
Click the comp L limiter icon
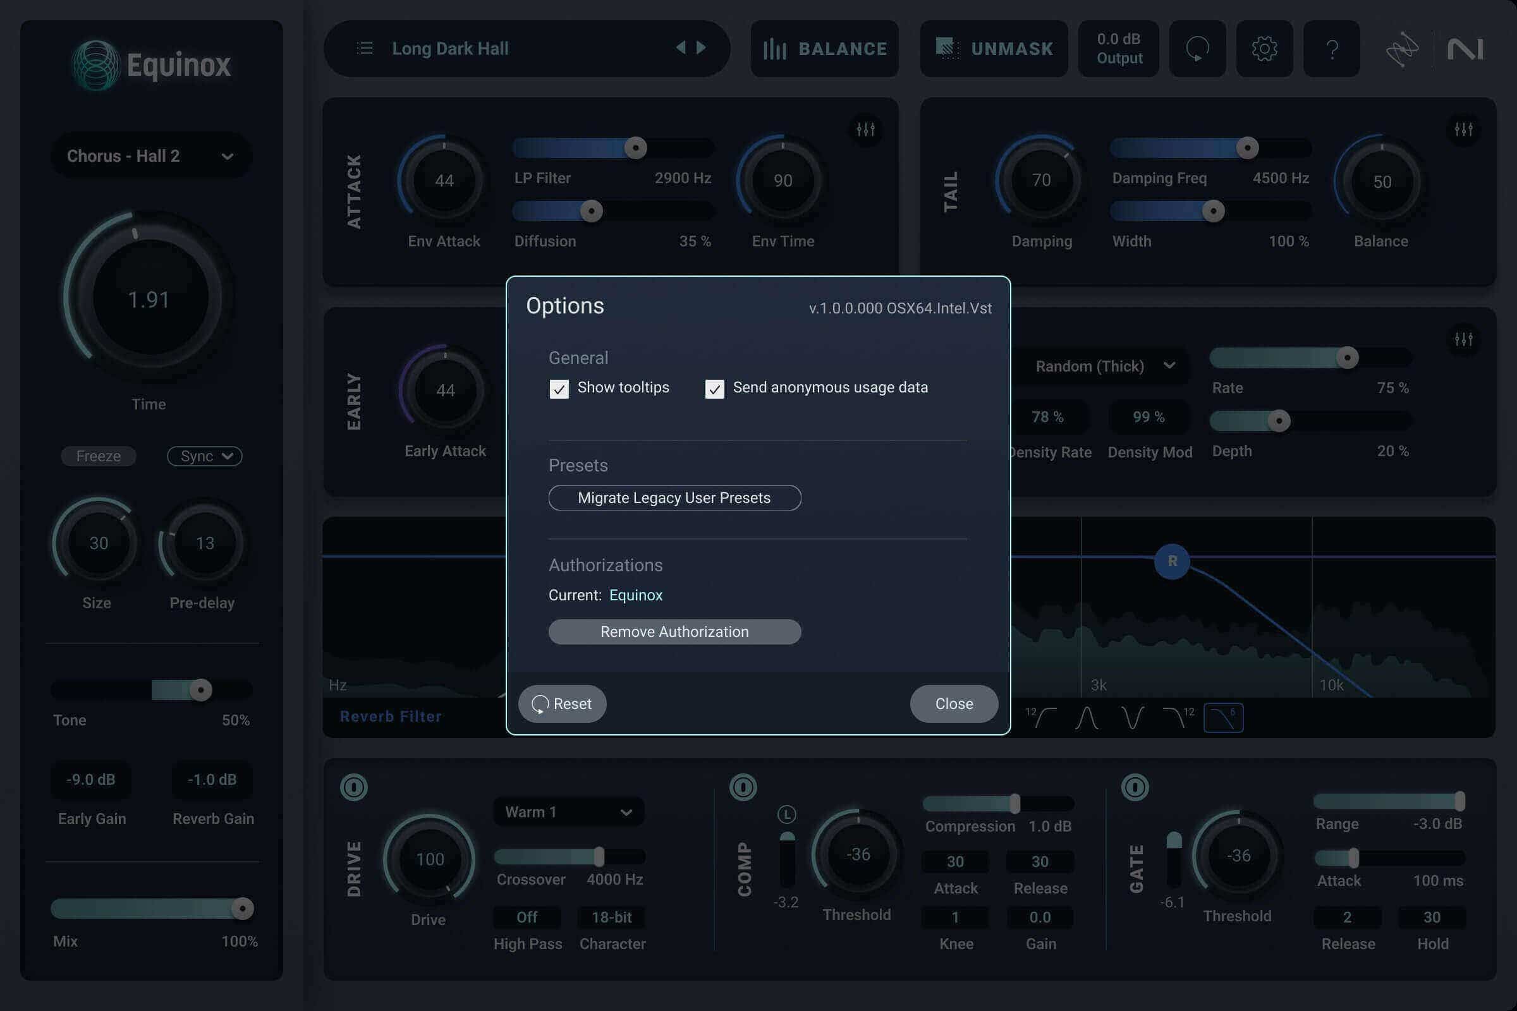click(786, 814)
